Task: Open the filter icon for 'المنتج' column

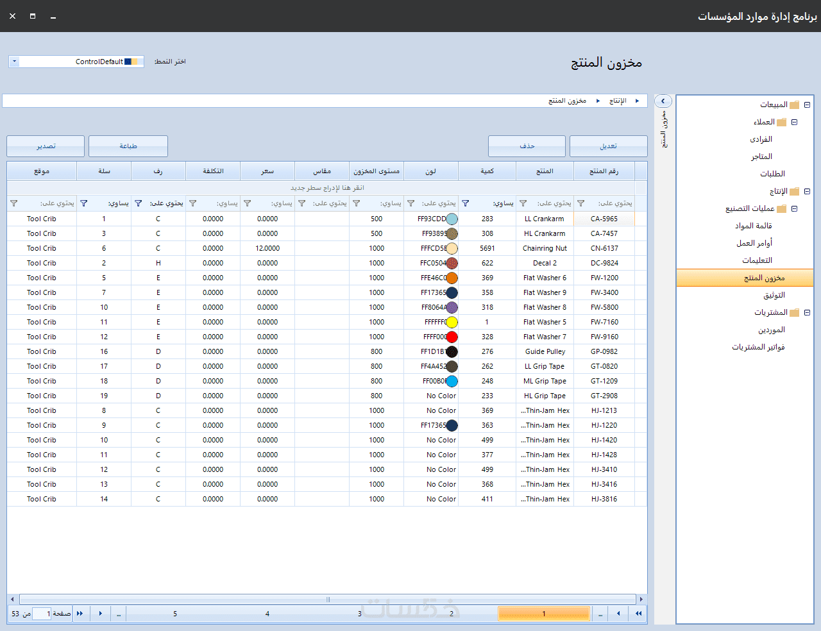Action: pyautogui.click(x=523, y=203)
